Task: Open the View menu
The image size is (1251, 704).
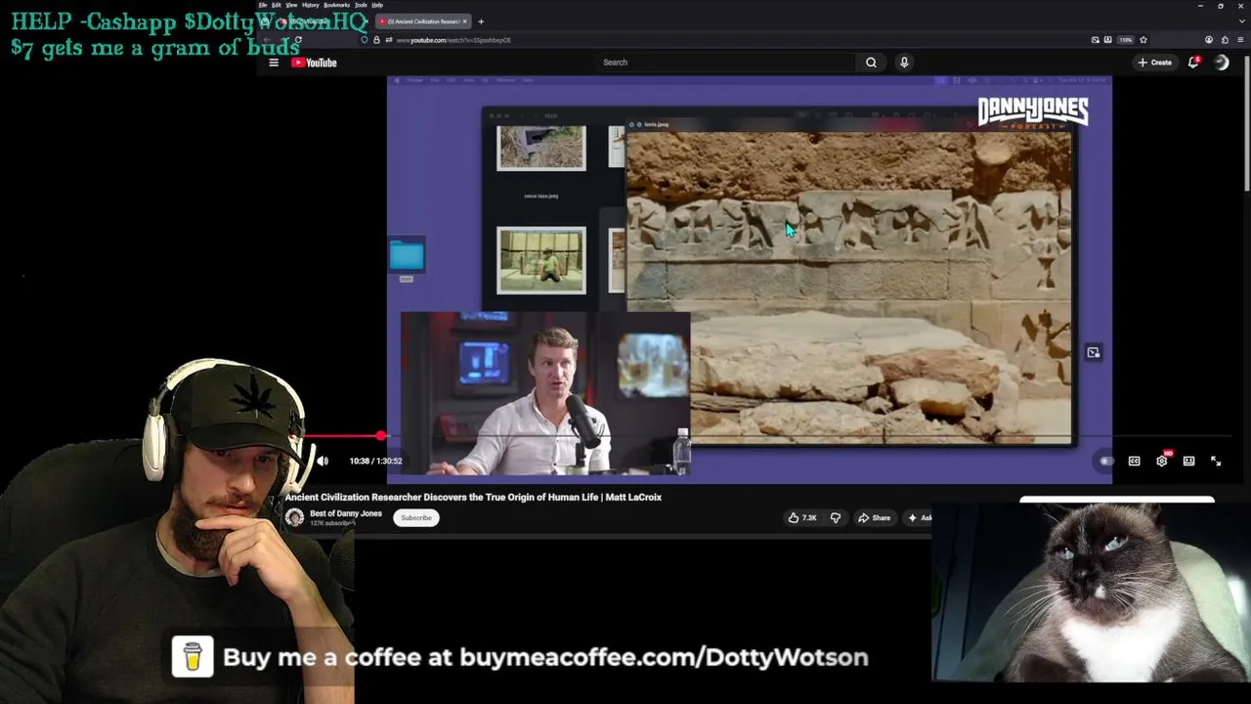Action: [291, 5]
